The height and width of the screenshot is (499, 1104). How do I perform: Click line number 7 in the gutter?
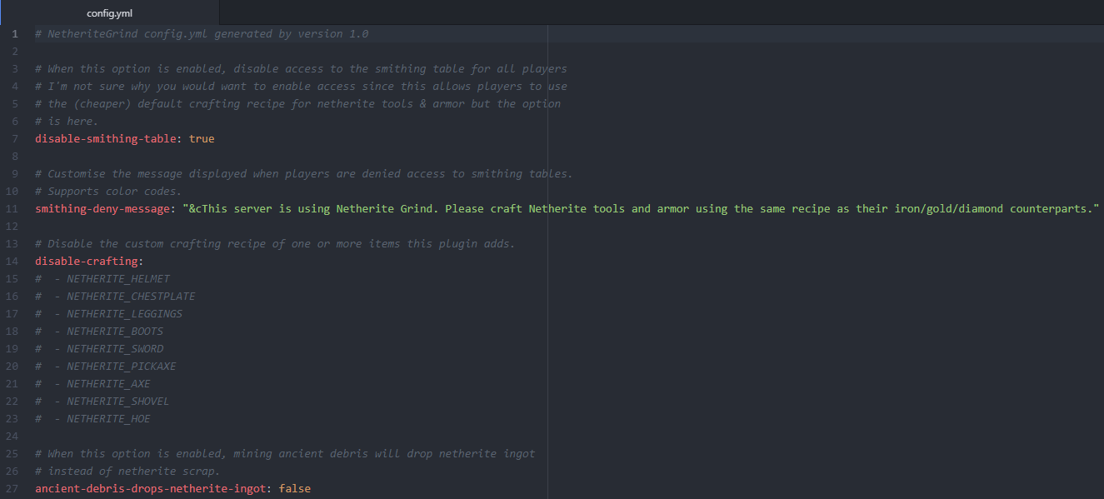point(15,139)
